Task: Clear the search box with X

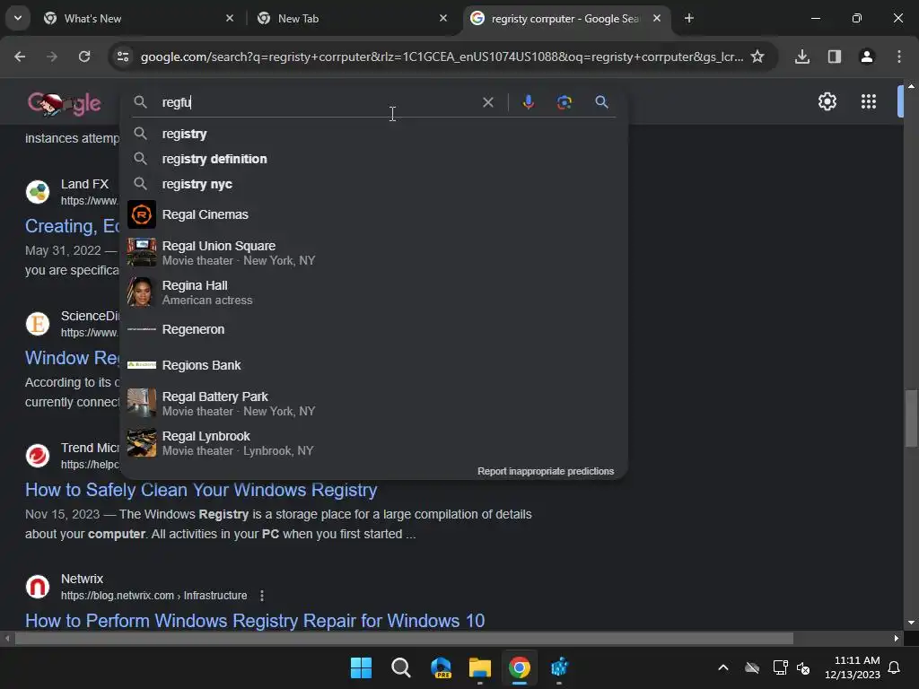Action: pyautogui.click(x=487, y=102)
